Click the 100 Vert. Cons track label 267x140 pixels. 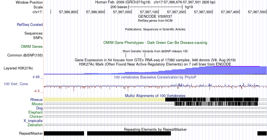[16, 84]
